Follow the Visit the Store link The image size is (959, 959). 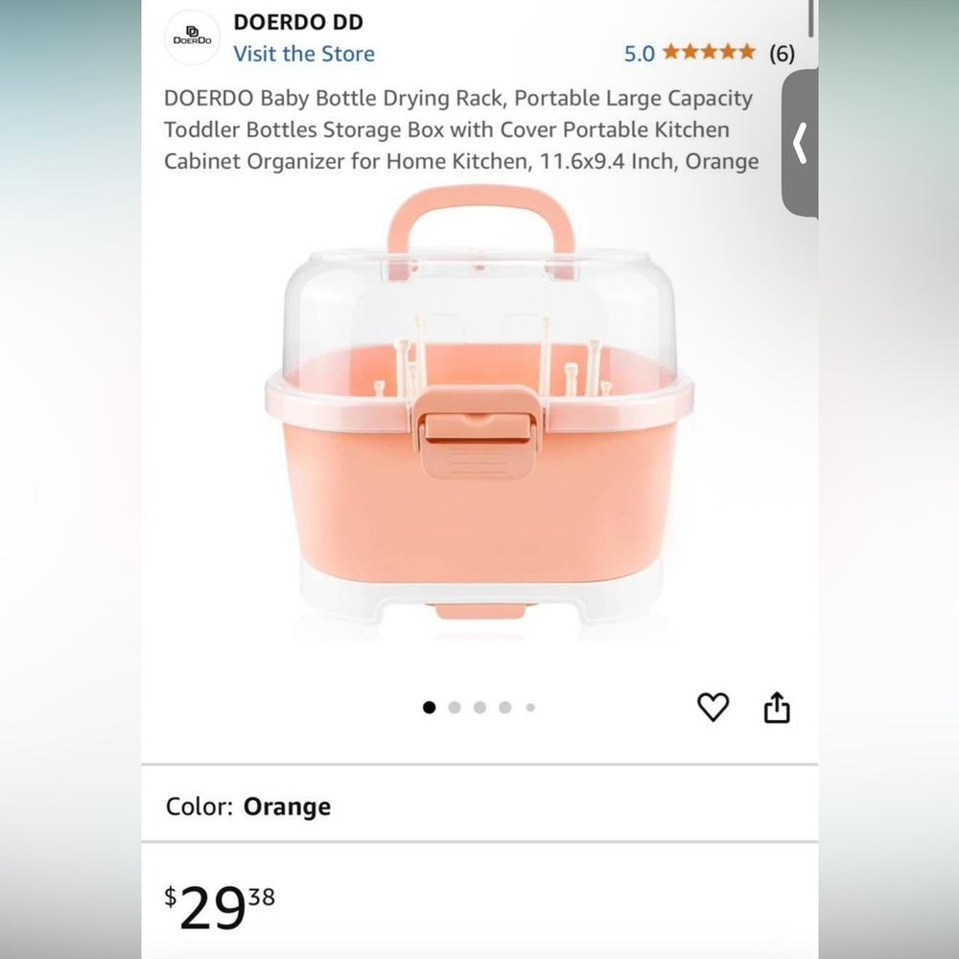click(304, 55)
